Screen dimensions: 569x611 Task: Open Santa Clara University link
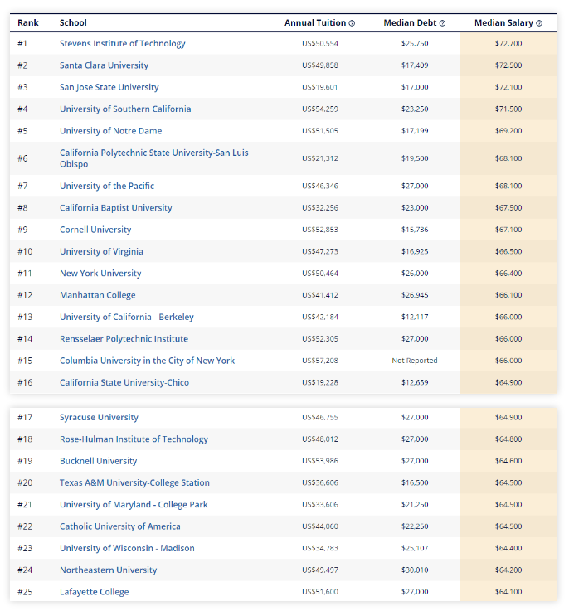click(x=105, y=65)
